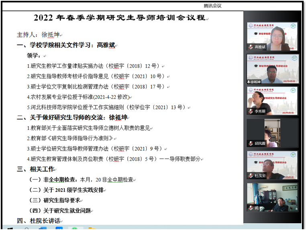
Task: Click the 腾讯会议 window title
Action: click(x=212, y=6)
